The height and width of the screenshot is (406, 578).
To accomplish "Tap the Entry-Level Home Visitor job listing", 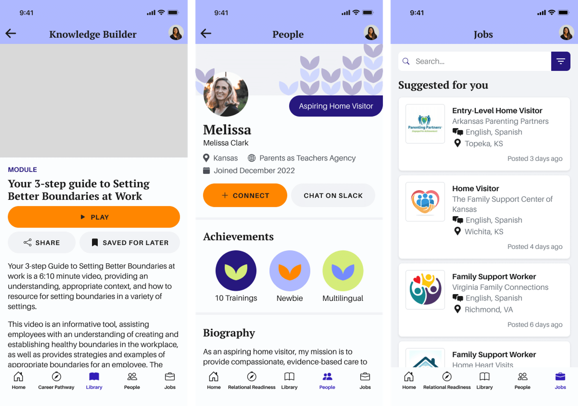I will 482,130.
